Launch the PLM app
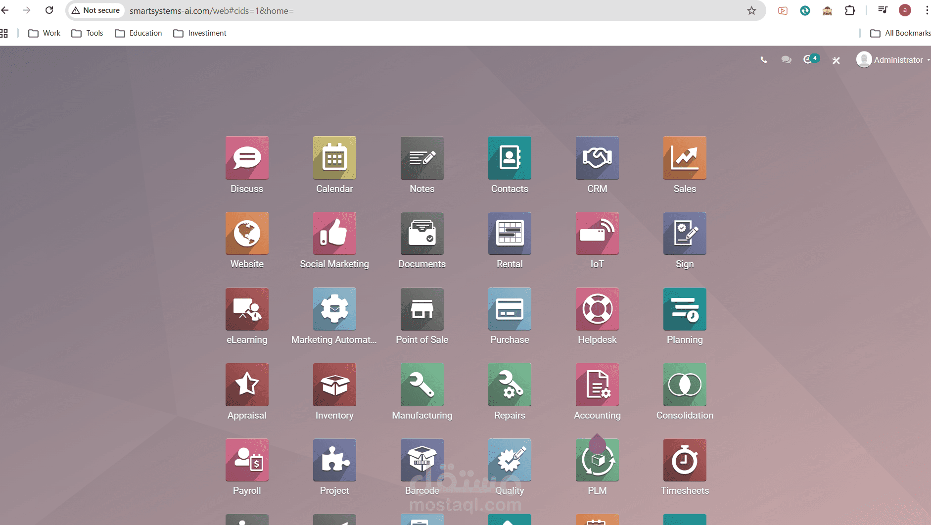The image size is (931, 525). [x=597, y=460]
